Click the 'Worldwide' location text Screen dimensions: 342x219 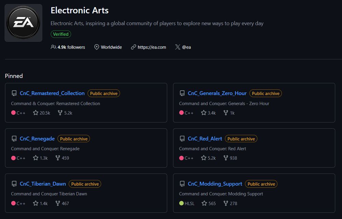click(111, 47)
